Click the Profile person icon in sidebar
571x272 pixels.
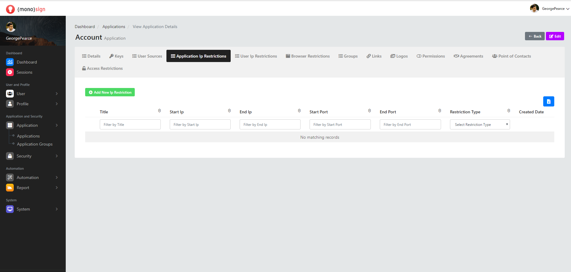coord(10,104)
